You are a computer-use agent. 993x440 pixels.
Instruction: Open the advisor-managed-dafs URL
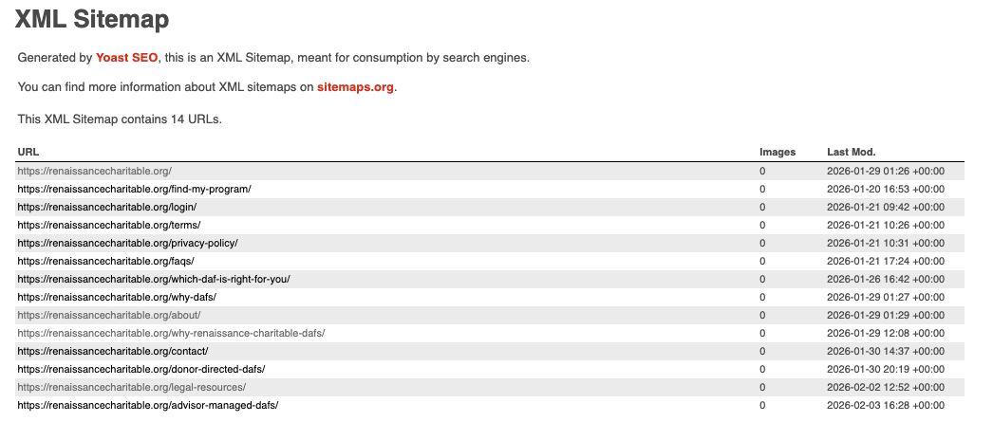click(x=147, y=405)
